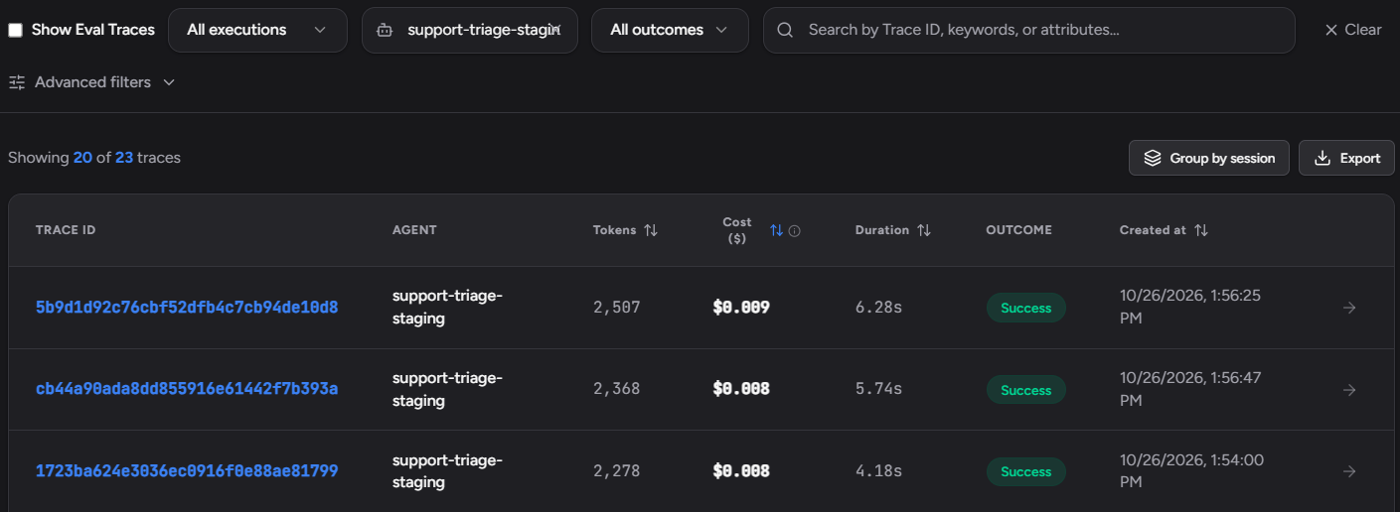Screen dimensions: 1400x512
Task: Click the Clear filters button
Action: (1353, 30)
